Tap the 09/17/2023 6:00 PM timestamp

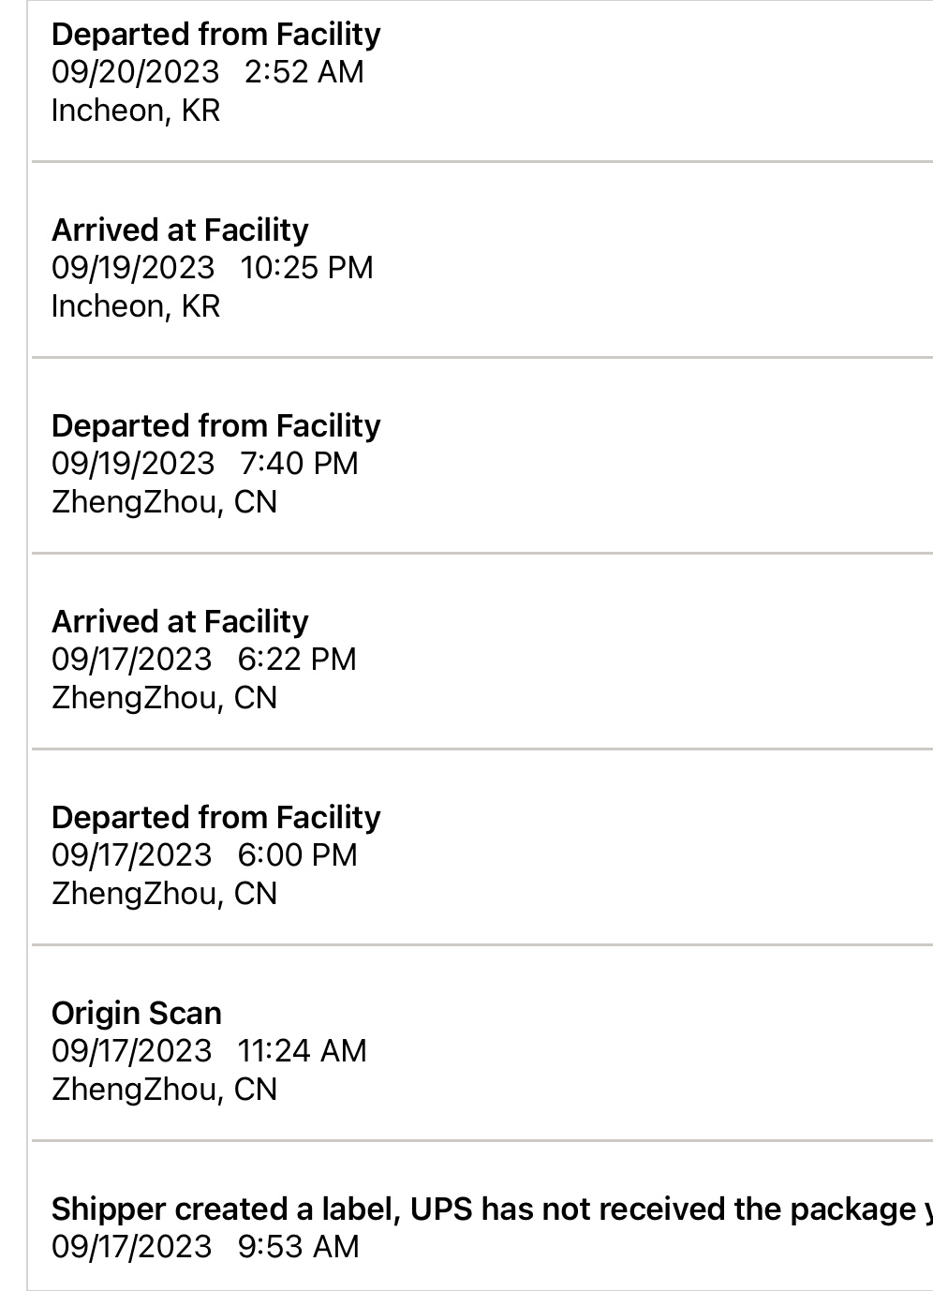[x=204, y=855]
